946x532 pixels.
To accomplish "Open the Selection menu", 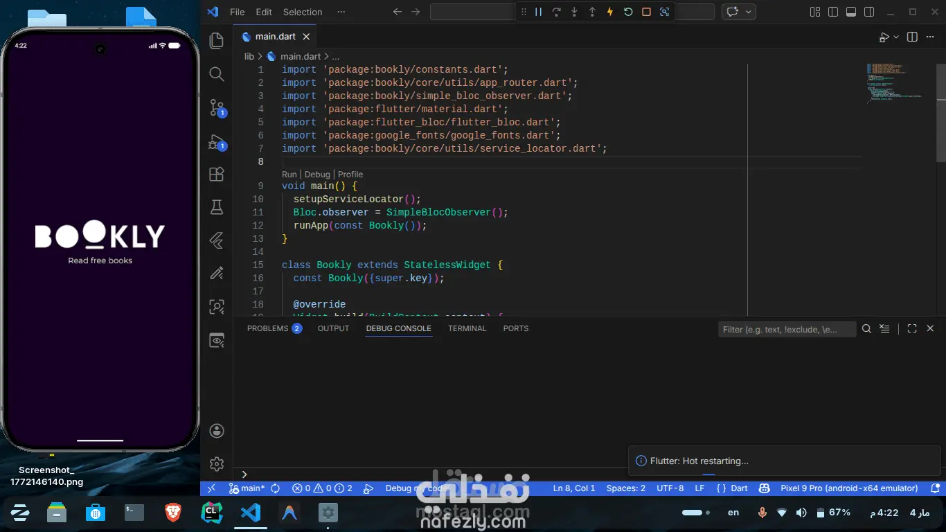I will pos(303,12).
